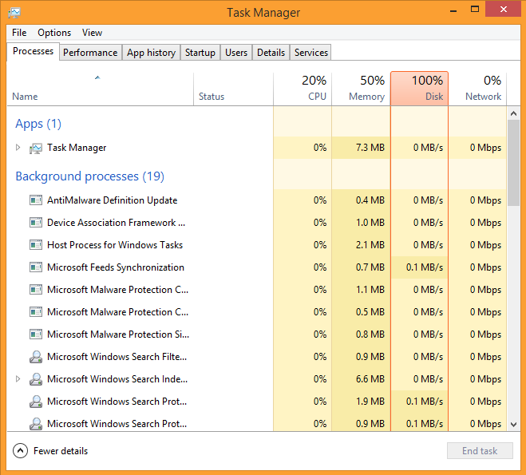The height and width of the screenshot is (475, 526).
Task: Select the Device Association Framework row
Action: coord(257,223)
